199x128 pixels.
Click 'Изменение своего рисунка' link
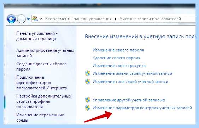(119, 66)
